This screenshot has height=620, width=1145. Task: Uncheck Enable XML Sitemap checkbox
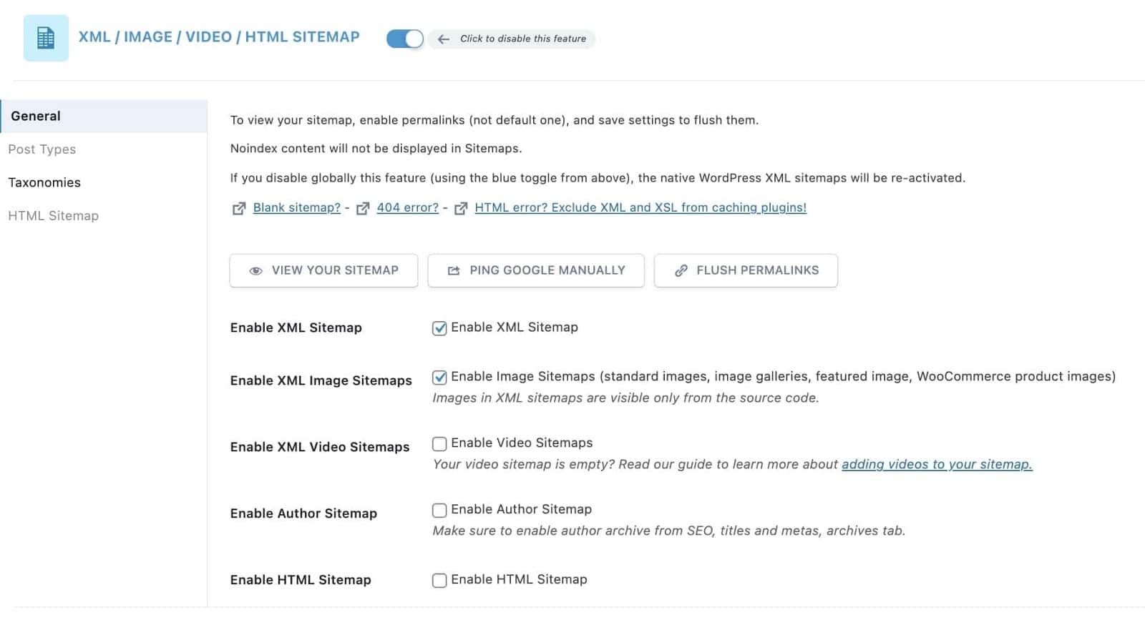(439, 328)
